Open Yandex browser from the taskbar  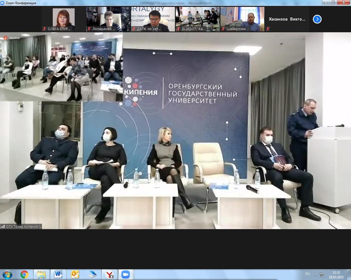tap(109, 275)
